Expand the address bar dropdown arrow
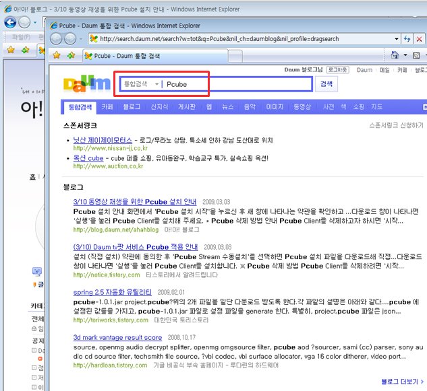The height and width of the screenshot is (391, 427). [x=397, y=39]
